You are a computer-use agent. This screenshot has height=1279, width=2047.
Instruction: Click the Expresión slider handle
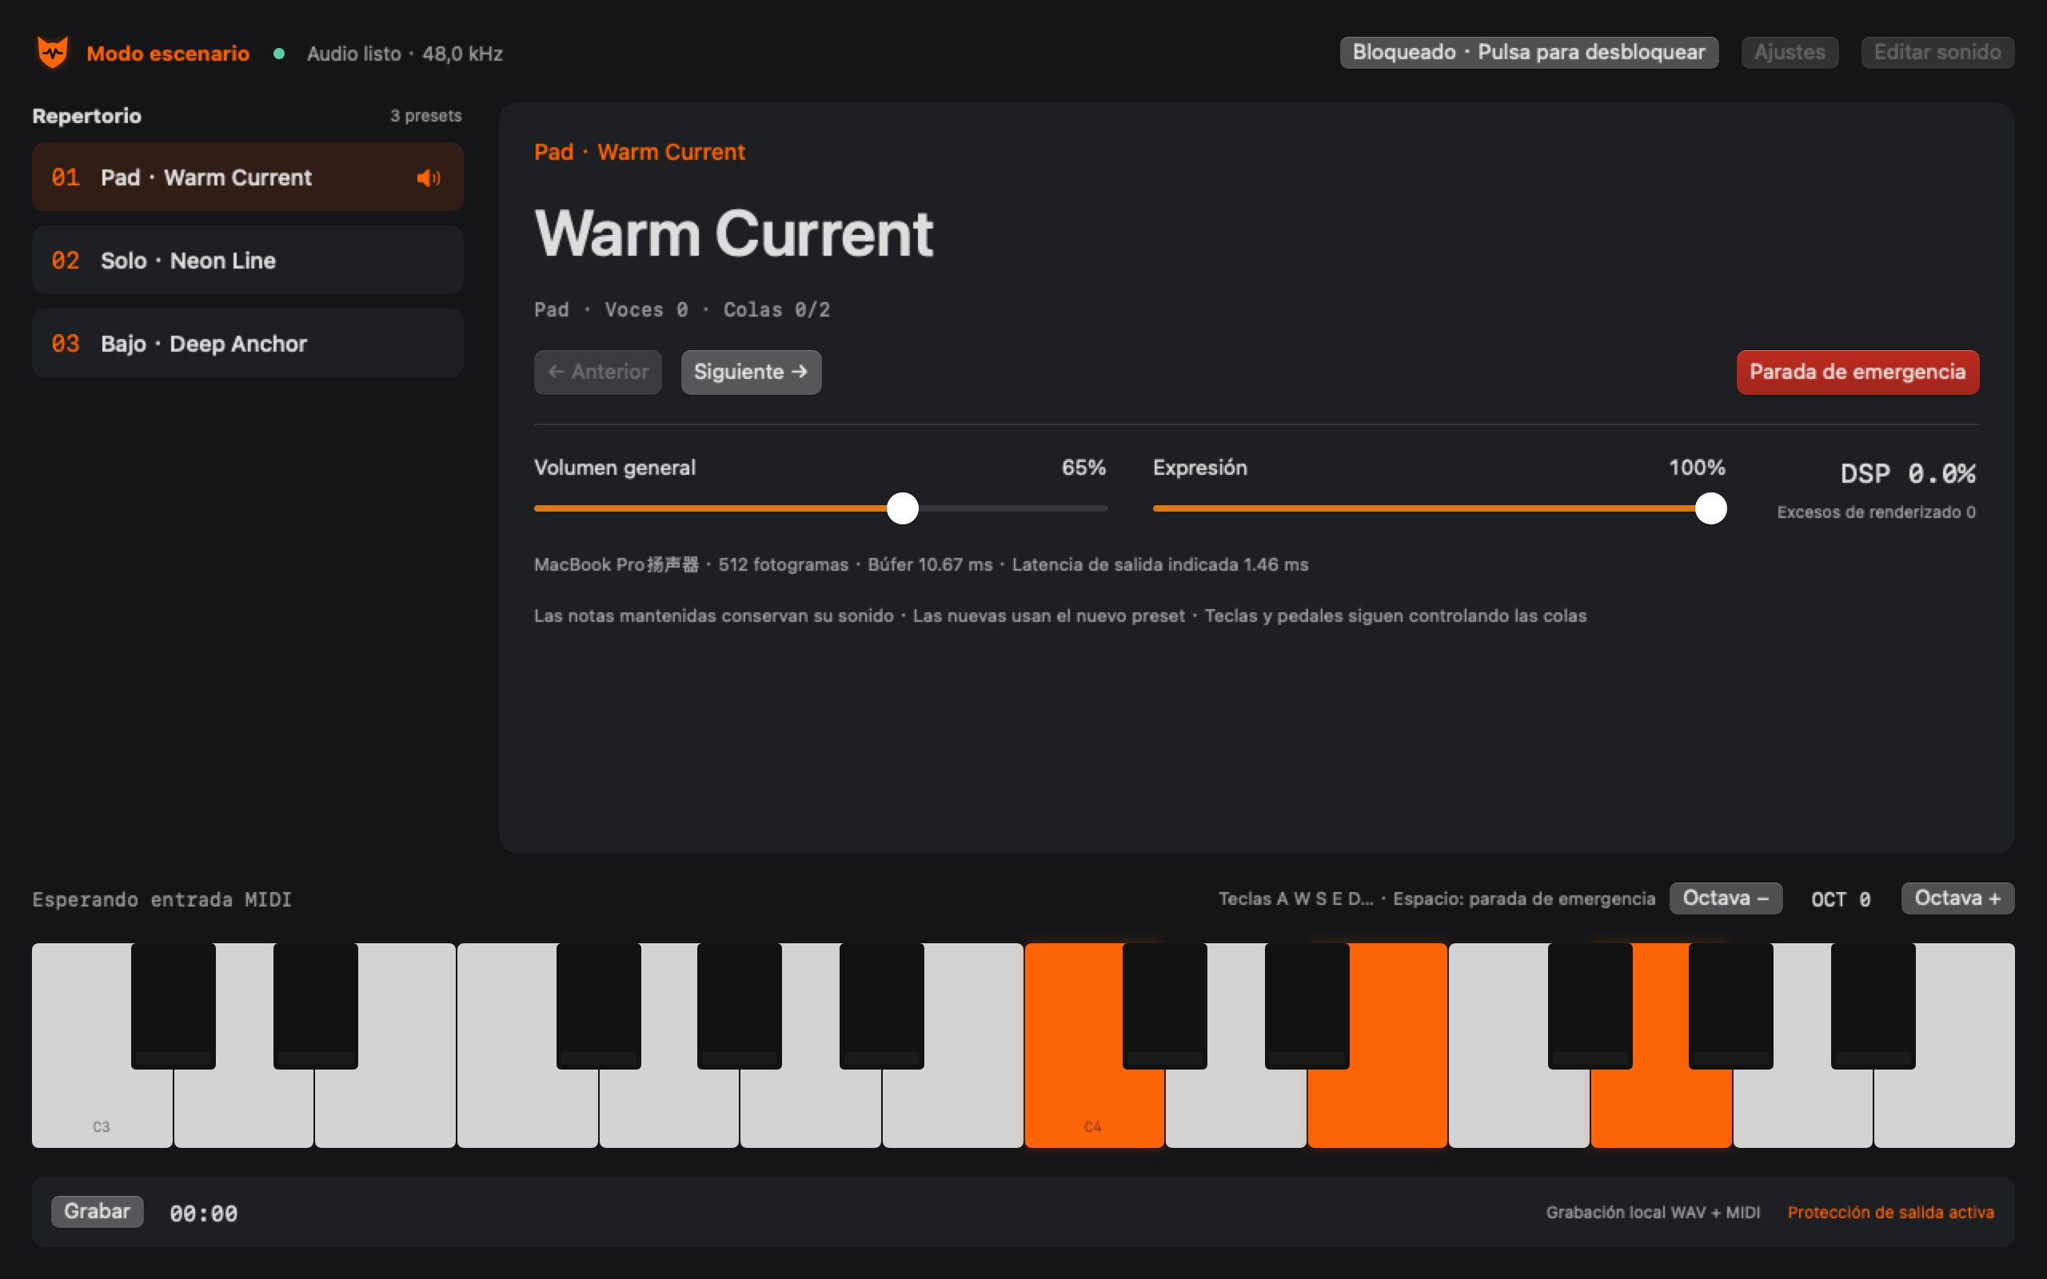1710,508
